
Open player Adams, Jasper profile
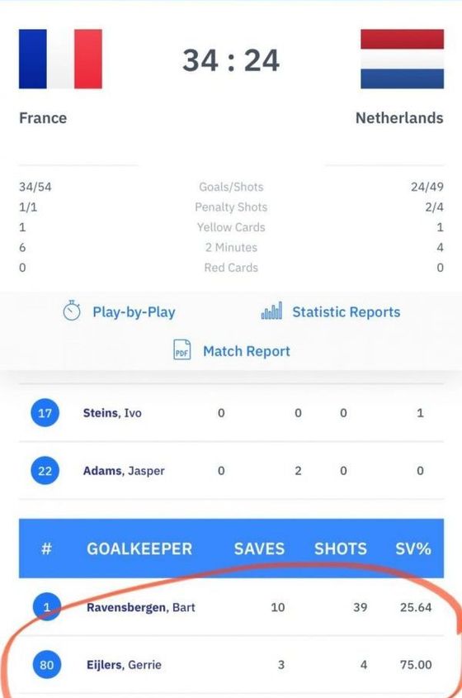point(124,471)
